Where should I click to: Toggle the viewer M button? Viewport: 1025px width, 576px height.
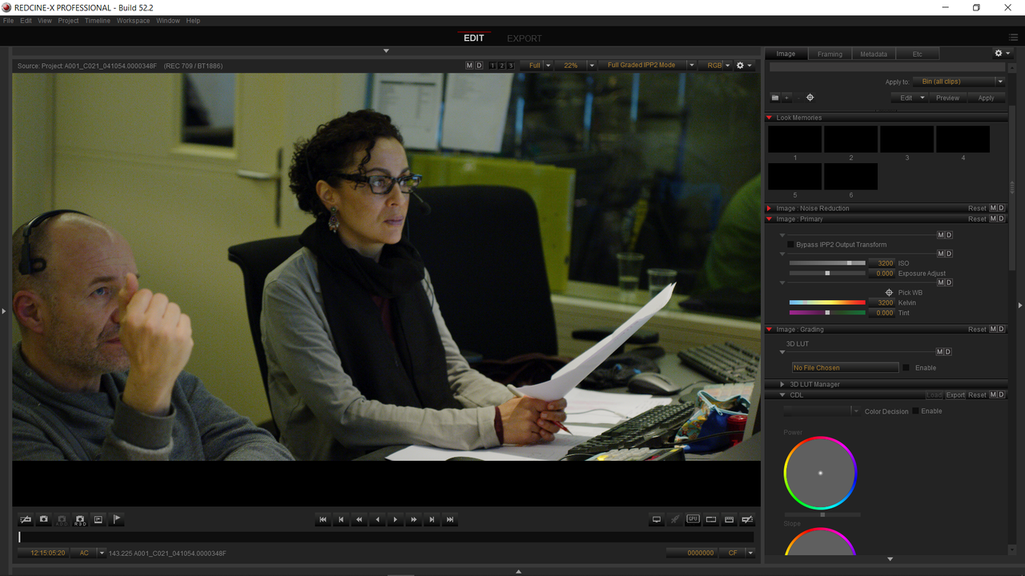pyautogui.click(x=470, y=66)
